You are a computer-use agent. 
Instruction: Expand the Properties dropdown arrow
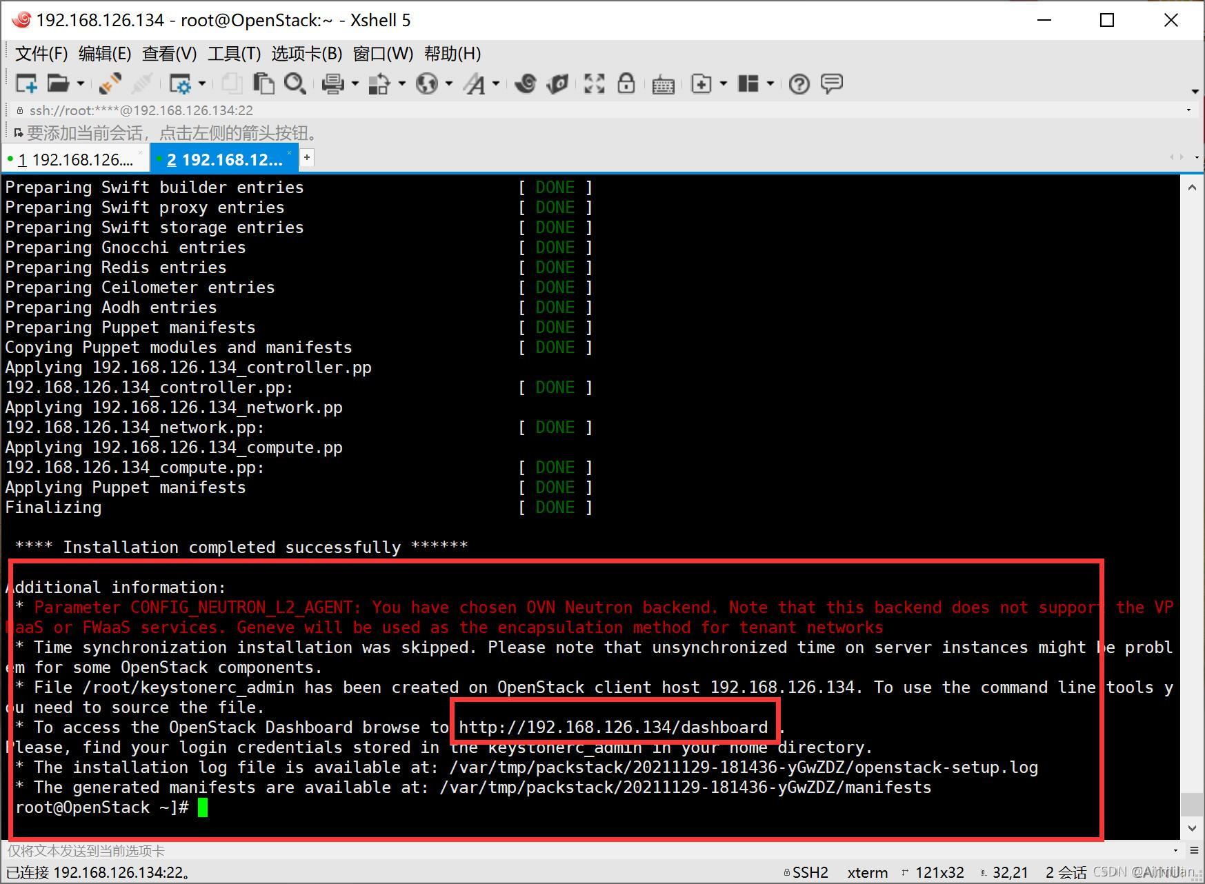click(x=202, y=83)
